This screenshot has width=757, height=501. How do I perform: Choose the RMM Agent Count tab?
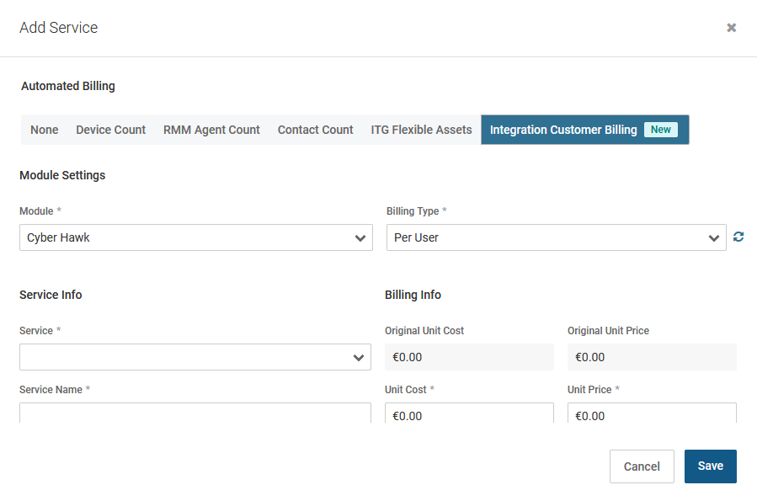[x=211, y=130]
